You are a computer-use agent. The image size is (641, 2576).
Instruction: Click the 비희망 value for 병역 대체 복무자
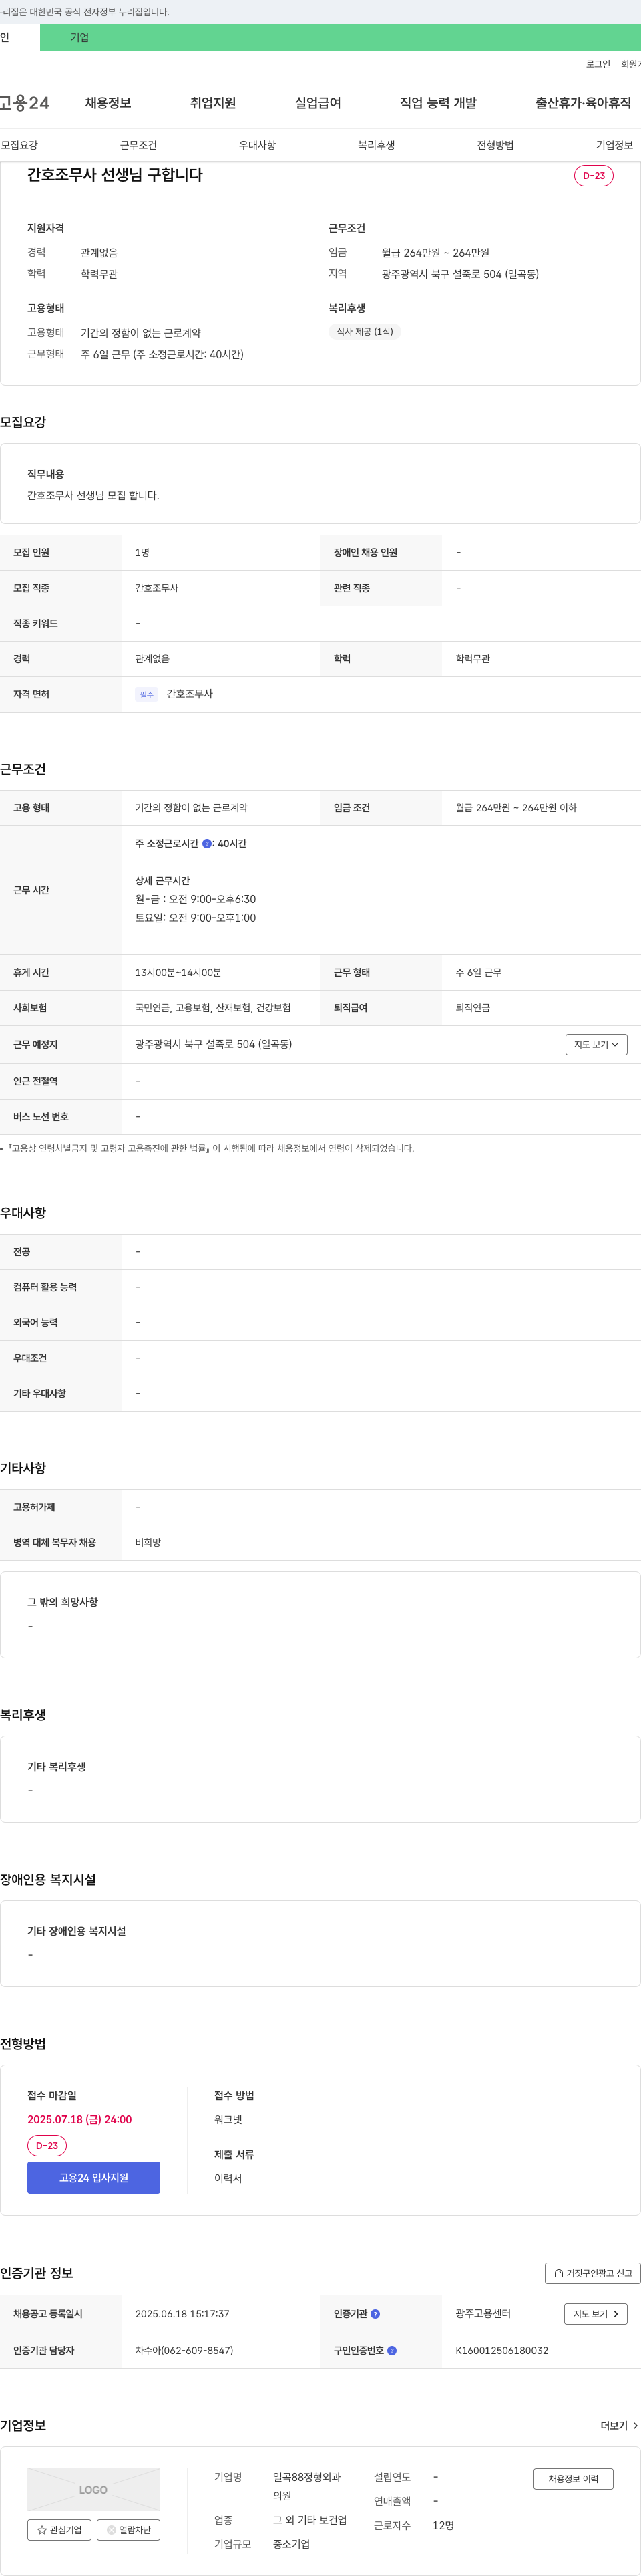click(x=149, y=1543)
